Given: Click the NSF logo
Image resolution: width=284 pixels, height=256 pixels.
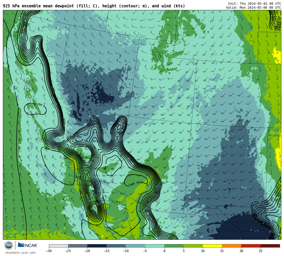Looking at the screenshot, I should tap(9, 245).
